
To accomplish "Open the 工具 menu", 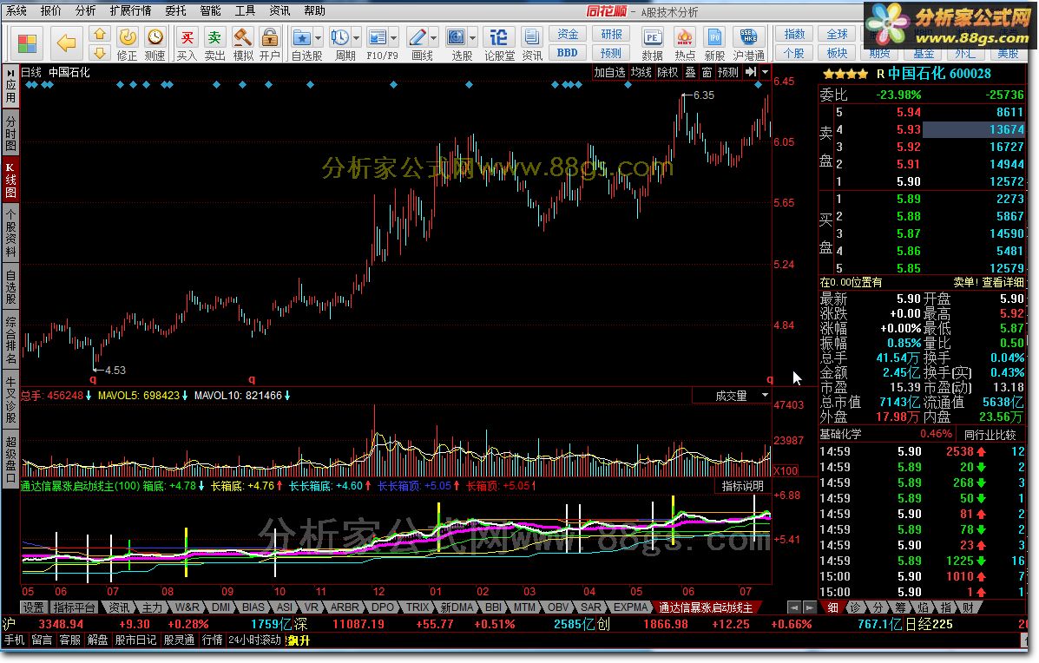I will [245, 10].
